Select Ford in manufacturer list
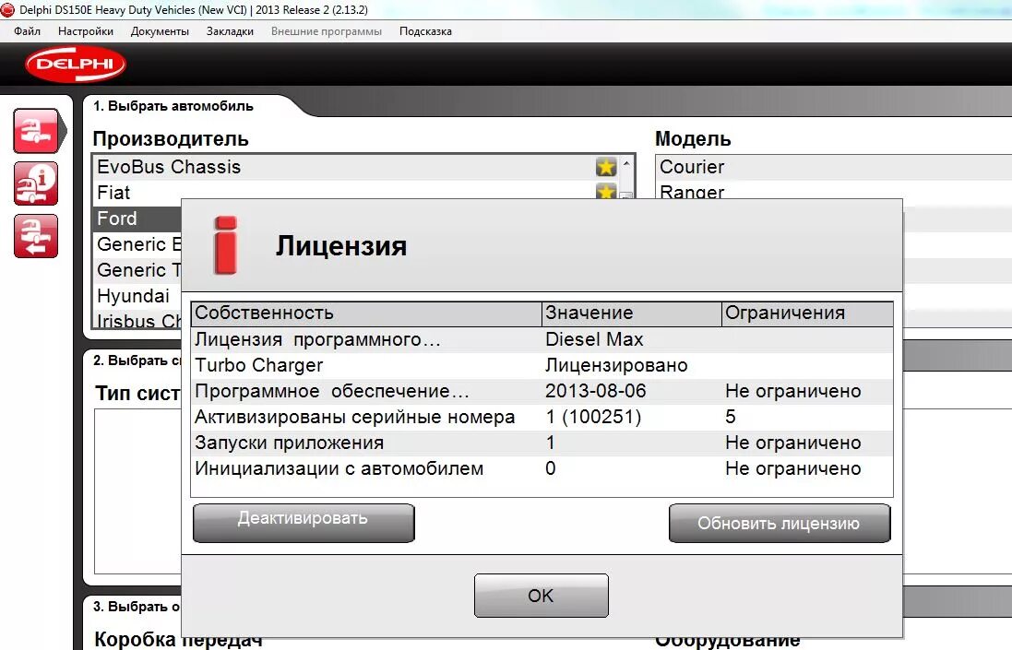This screenshot has height=650, width=1012. pos(138,219)
